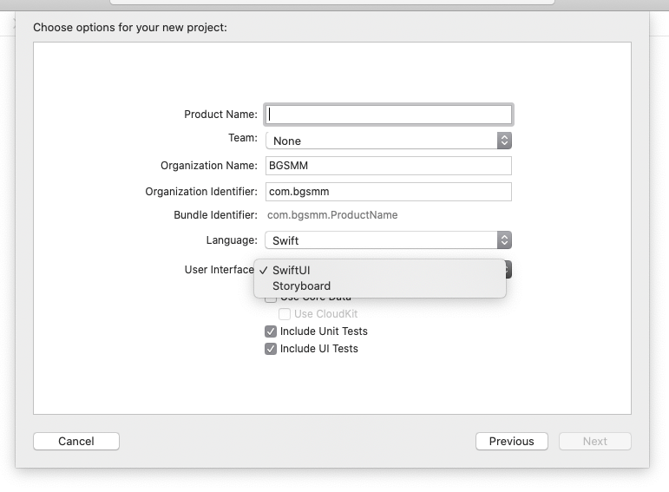Click the checkmark beside SwiftUI
The width and height of the screenshot is (669, 492).
[x=263, y=270]
